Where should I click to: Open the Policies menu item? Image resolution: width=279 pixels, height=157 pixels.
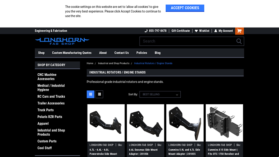point(142,53)
